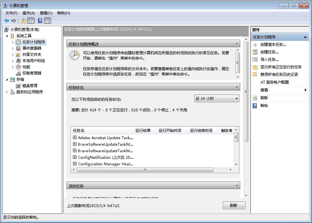Click the task list horizontal scrollbar thumb
Image resolution: width=312 pixels, height=223 pixels.
(x=145, y=170)
